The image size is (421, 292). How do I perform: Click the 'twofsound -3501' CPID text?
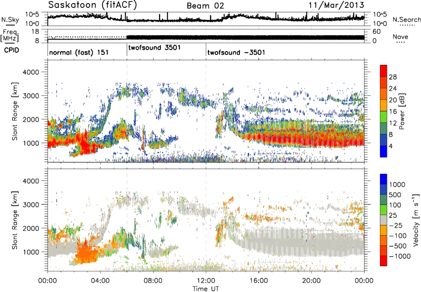click(x=236, y=52)
